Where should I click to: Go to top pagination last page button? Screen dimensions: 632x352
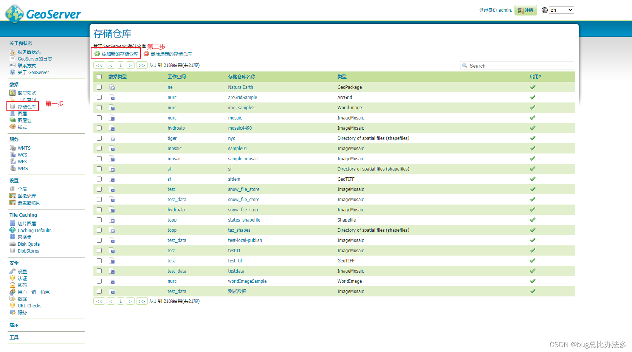tap(142, 65)
